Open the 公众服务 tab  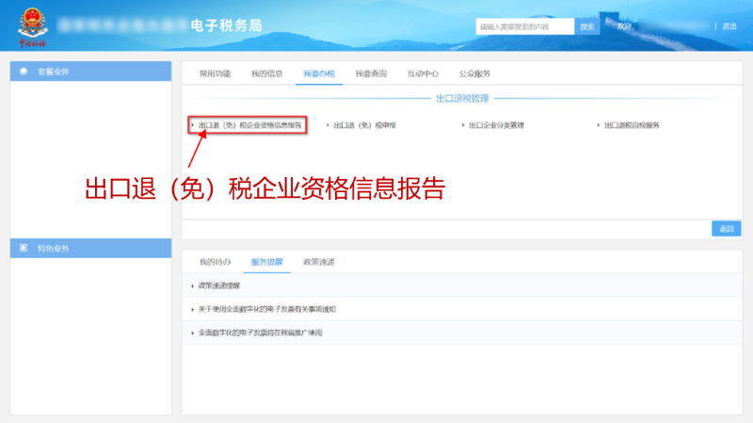click(474, 73)
